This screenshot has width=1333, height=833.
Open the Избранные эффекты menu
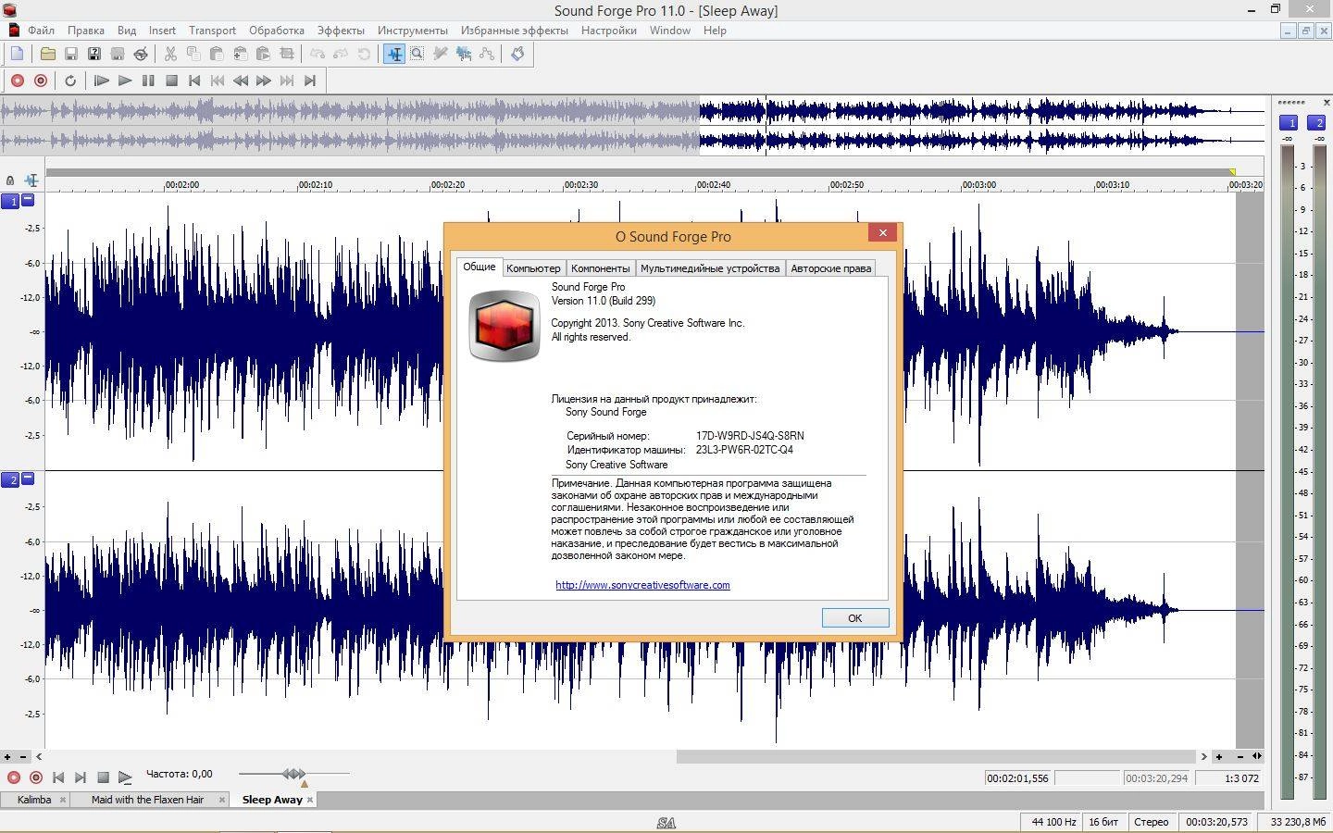515,31
